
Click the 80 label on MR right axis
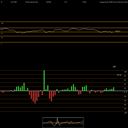125,76
